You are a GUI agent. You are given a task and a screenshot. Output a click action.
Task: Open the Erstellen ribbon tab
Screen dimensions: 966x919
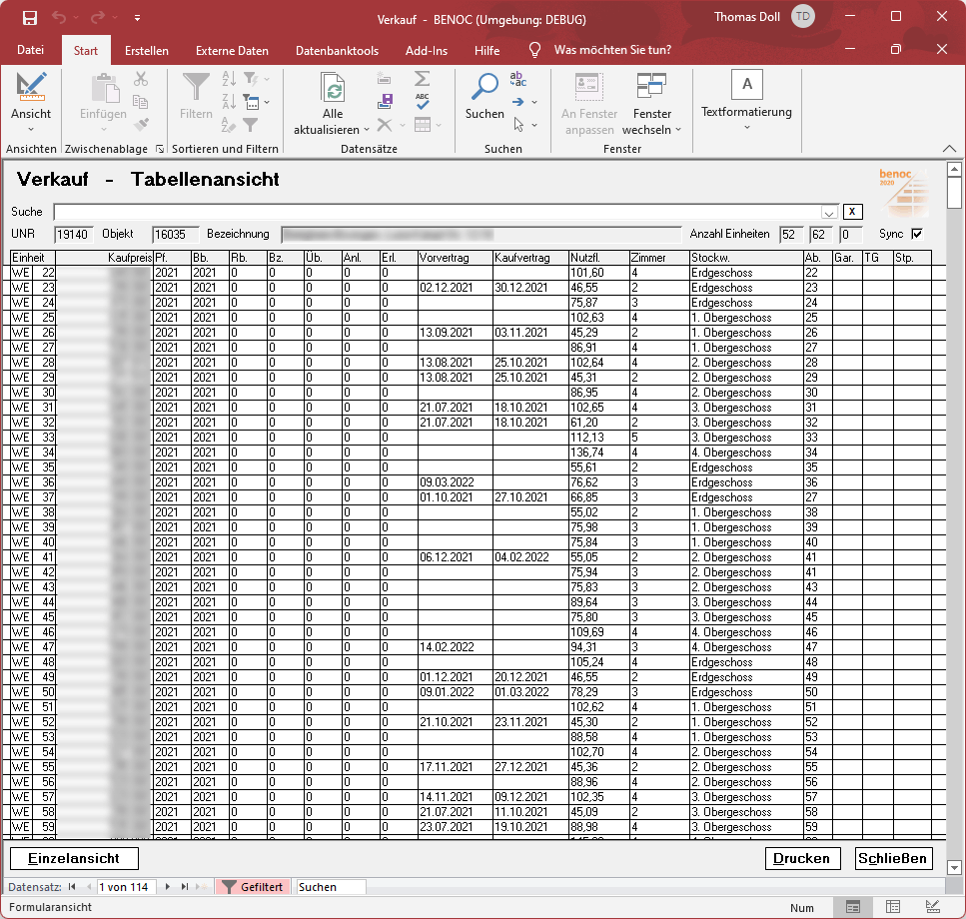tap(146, 50)
